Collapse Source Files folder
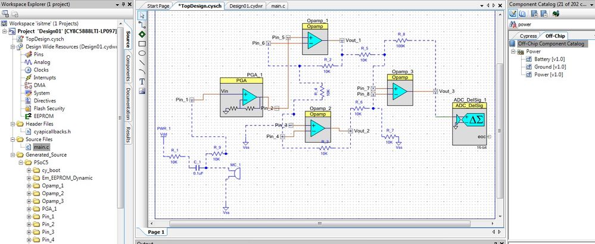This screenshot has width=595, height=244. (x=13, y=139)
